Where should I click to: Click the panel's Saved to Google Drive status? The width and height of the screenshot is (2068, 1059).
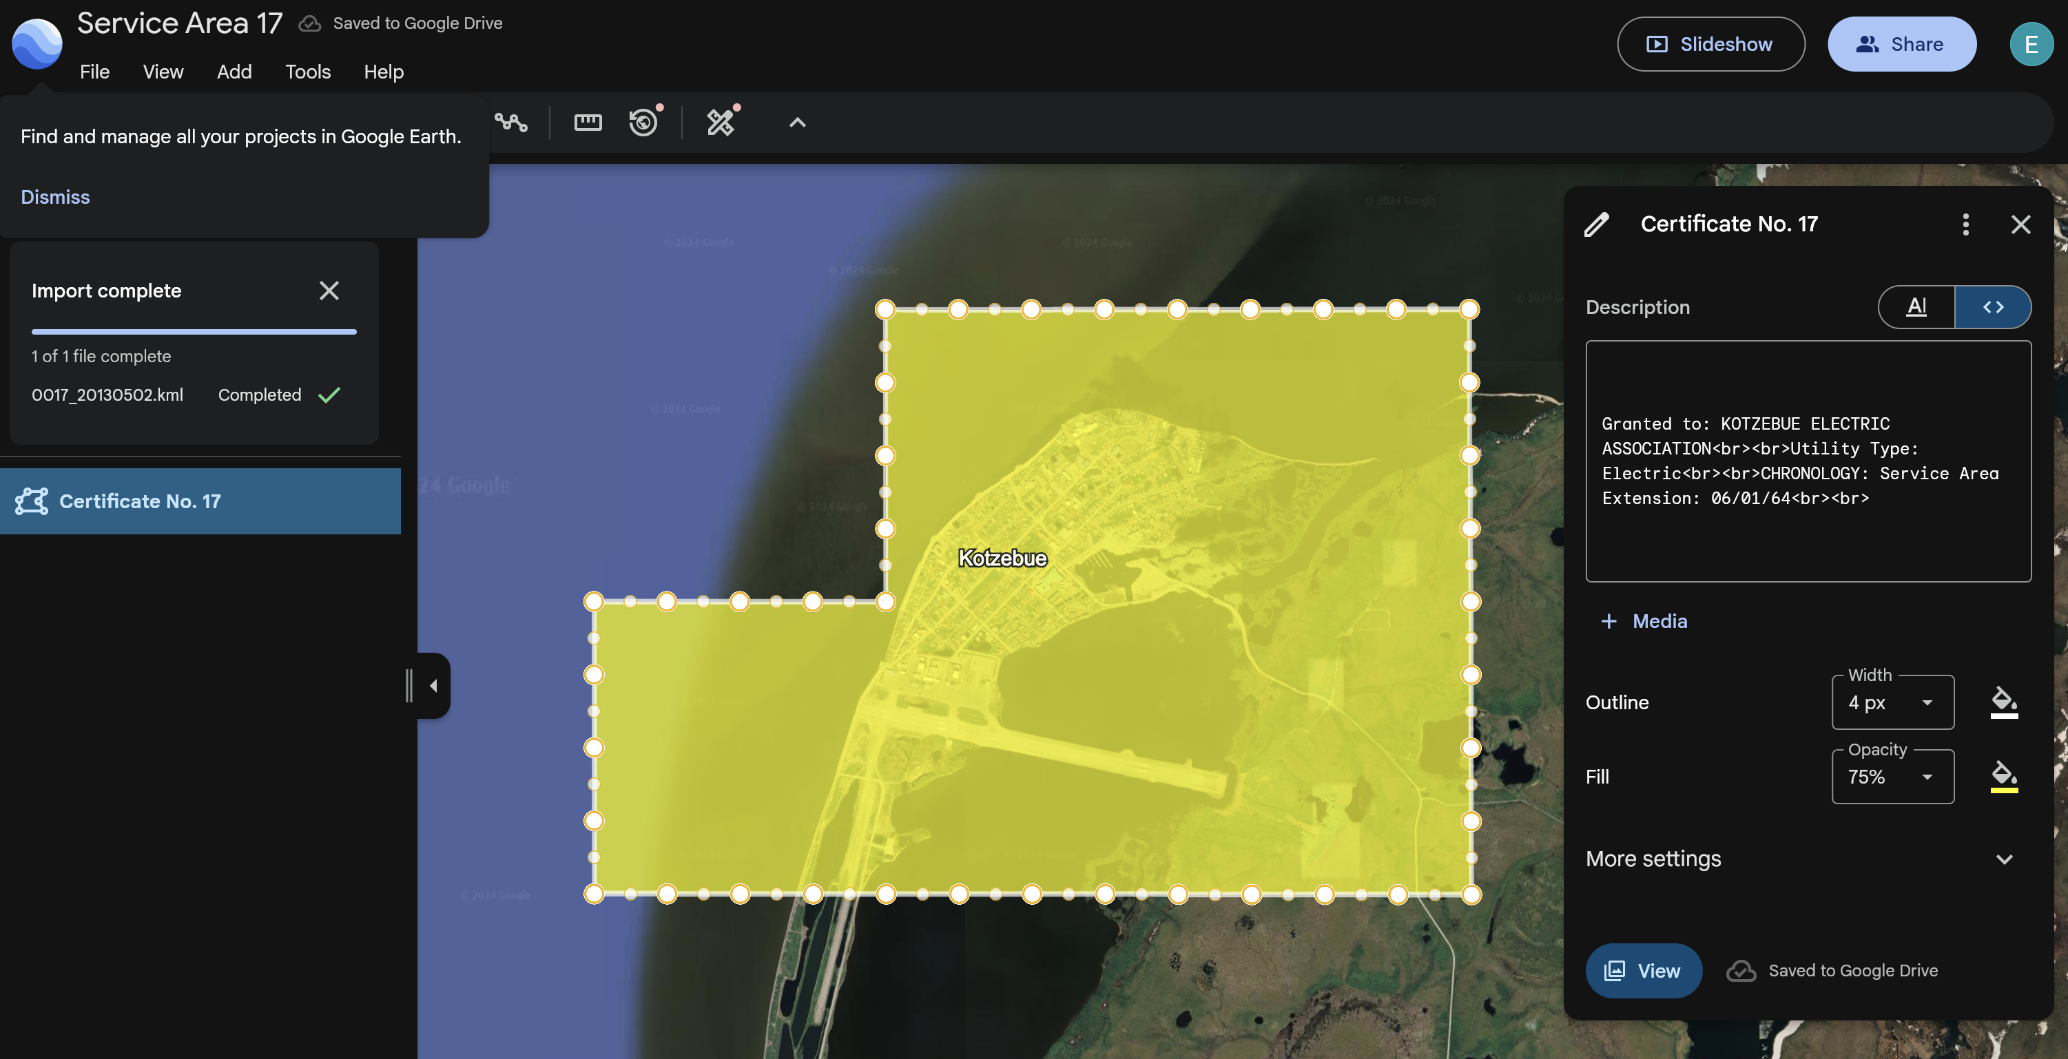tap(1833, 971)
